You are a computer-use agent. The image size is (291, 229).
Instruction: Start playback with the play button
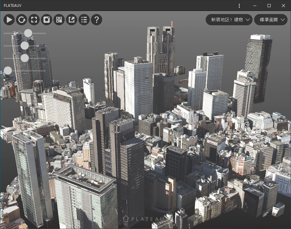click(9, 20)
